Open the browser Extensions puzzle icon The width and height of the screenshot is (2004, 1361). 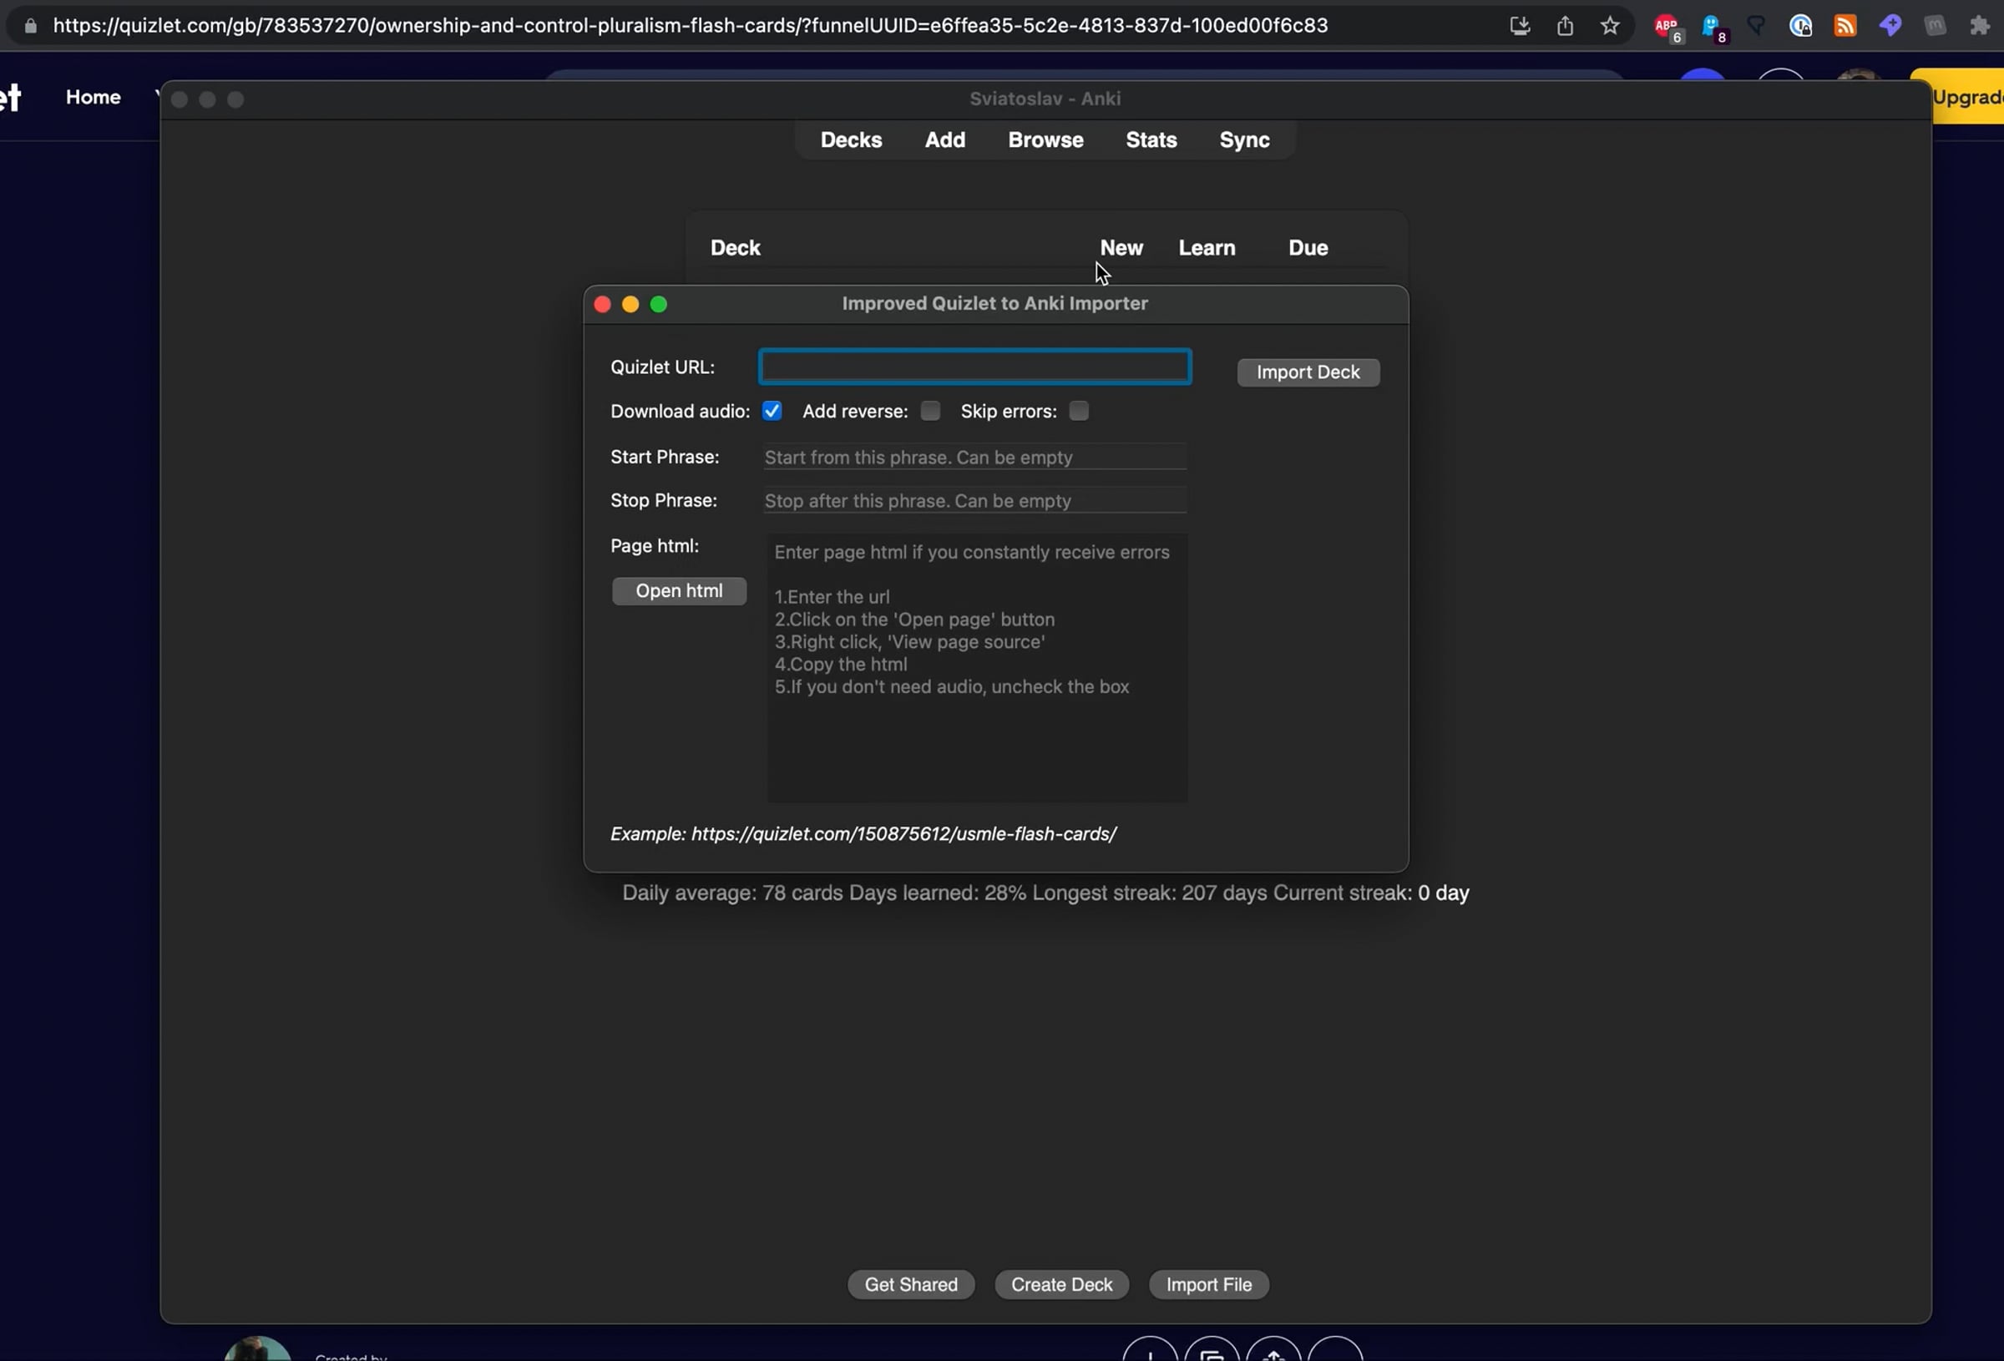[x=1980, y=26]
